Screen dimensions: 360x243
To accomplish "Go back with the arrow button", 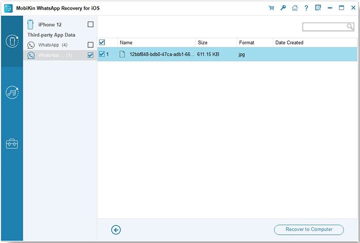I will [116, 230].
